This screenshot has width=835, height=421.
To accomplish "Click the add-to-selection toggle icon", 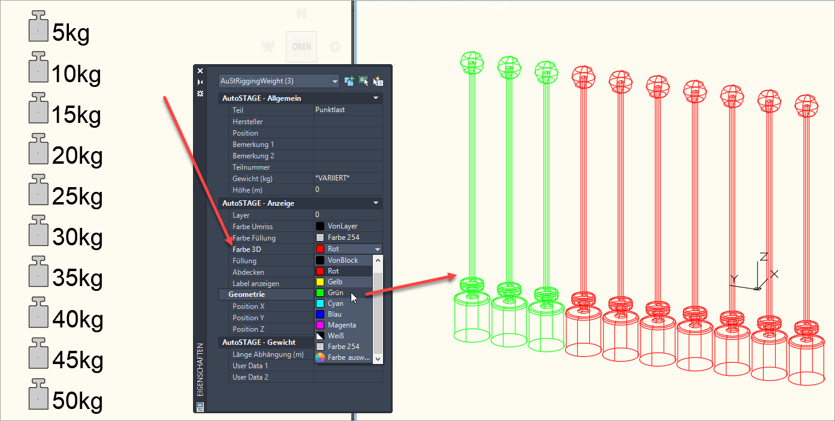I will [x=349, y=81].
